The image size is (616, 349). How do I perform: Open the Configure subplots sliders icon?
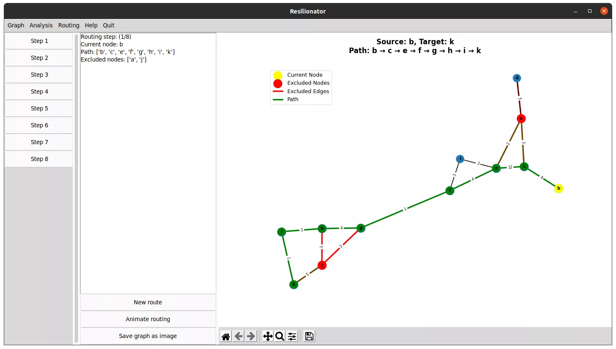(292, 336)
